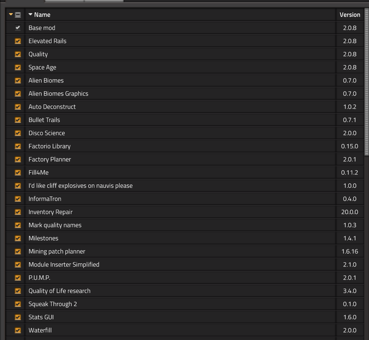Toggle the Alien Biomes checkbox
This screenshot has width=369, height=340.
(x=18, y=80)
